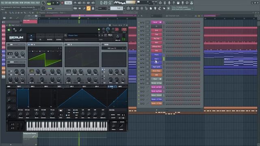Click the render/export audio file icon

click(x=182, y=3)
